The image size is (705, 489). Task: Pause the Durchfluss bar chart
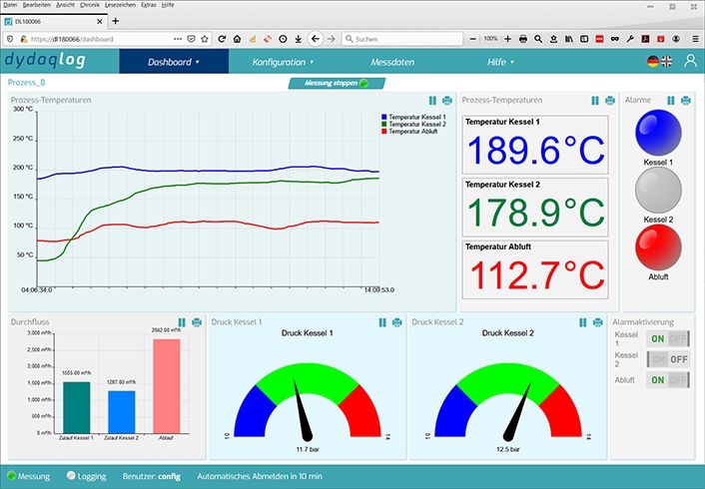[x=182, y=322]
